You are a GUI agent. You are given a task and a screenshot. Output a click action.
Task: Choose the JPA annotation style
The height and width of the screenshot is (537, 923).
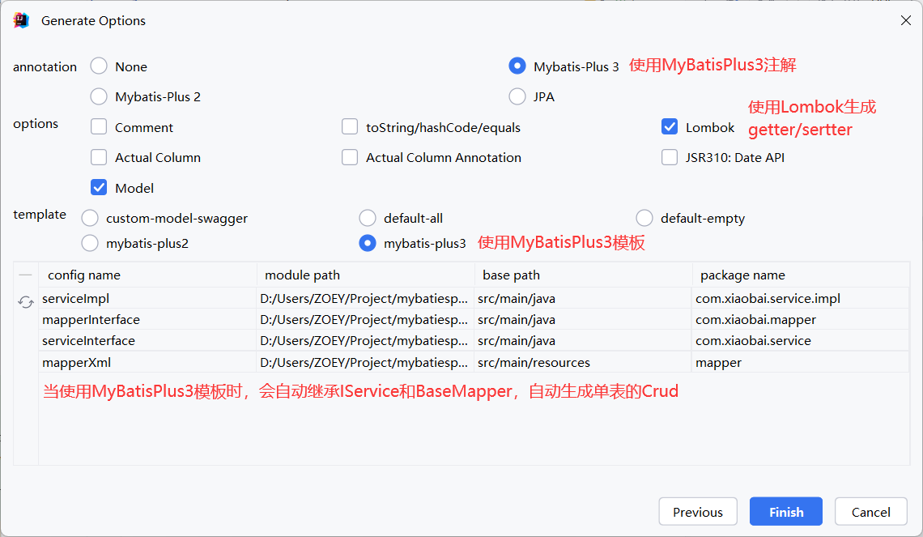click(517, 96)
